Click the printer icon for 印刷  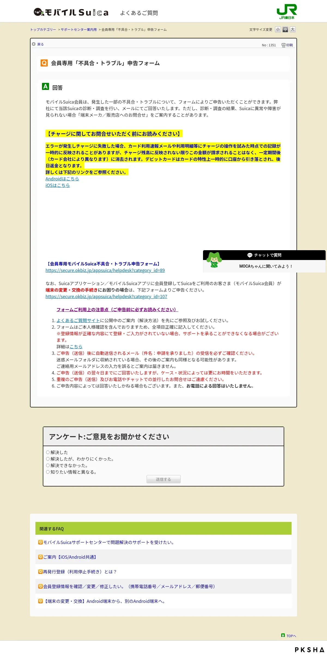click(283, 45)
